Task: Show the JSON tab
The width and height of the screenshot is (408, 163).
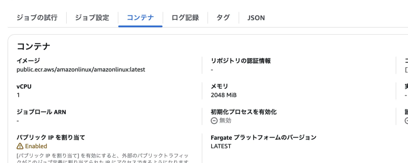Action: (x=256, y=18)
